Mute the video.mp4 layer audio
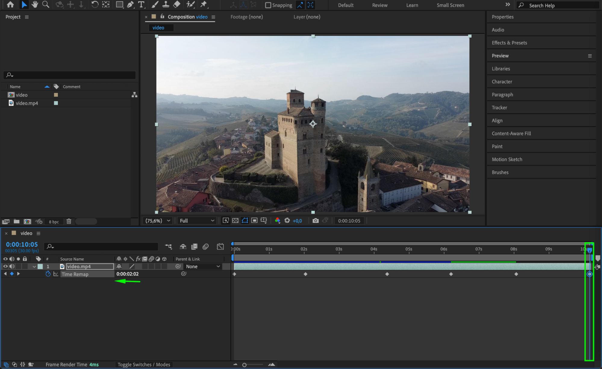Screen dimensions: 602x369 (x=12, y=266)
